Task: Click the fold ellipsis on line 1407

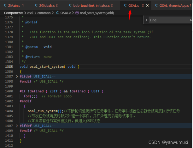Action: 54,126
